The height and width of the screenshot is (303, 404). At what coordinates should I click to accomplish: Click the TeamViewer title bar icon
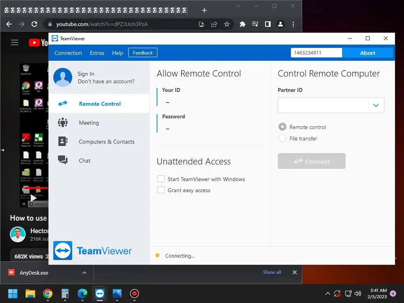point(55,38)
